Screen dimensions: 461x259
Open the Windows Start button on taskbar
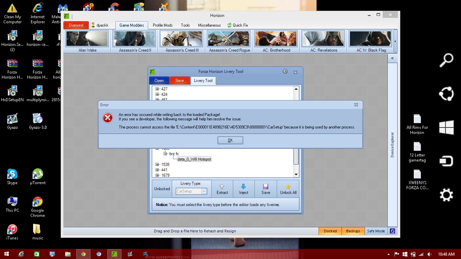(6, 254)
